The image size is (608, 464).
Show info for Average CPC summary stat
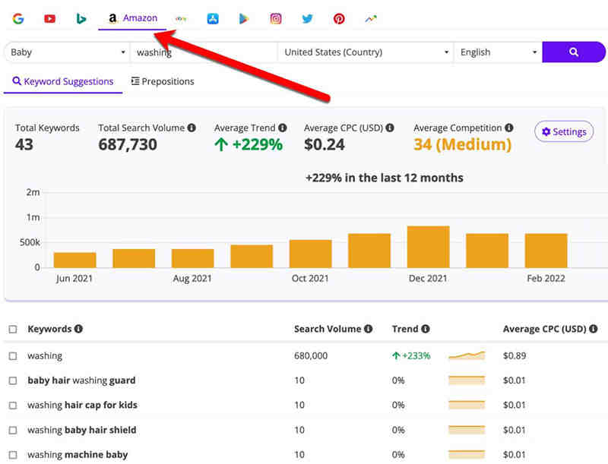(390, 128)
